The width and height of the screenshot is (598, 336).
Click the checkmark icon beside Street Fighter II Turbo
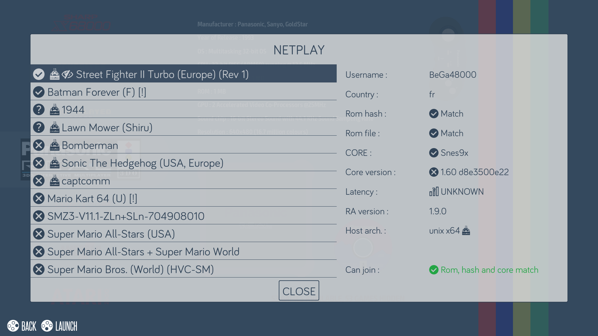(39, 74)
